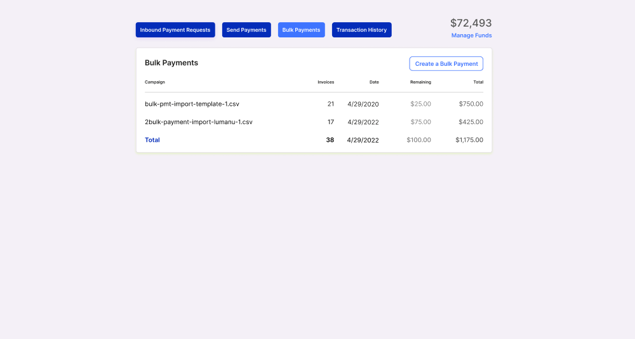This screenshot has width=635, height=339.
Task: Click the Manage Funds link
Action: (471, 35)
